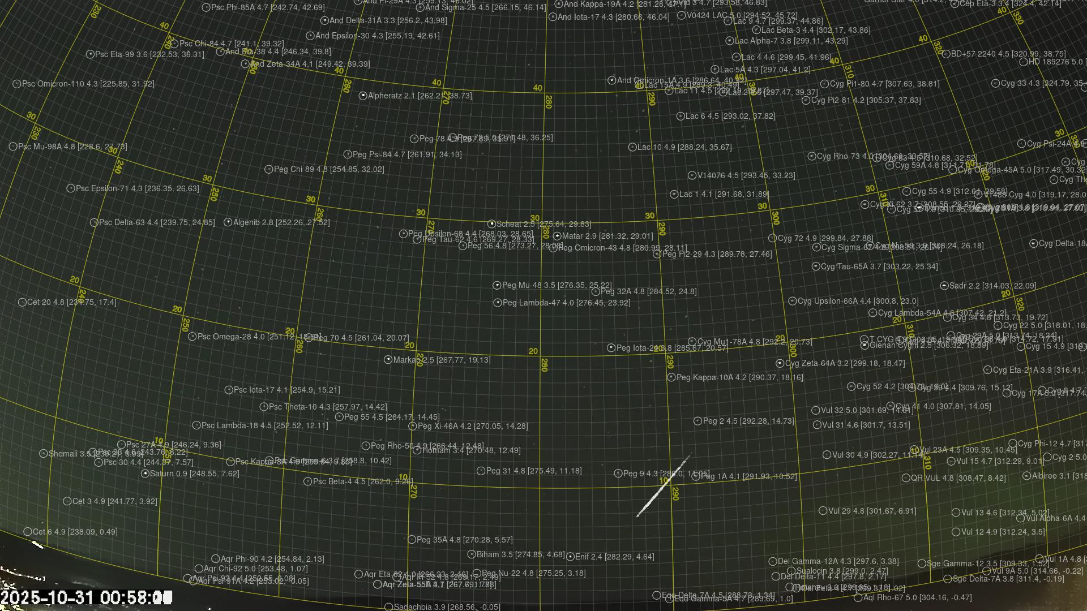Select the Scheat star marker
The width and height of the screenshot is (1087, 611).
491,225
